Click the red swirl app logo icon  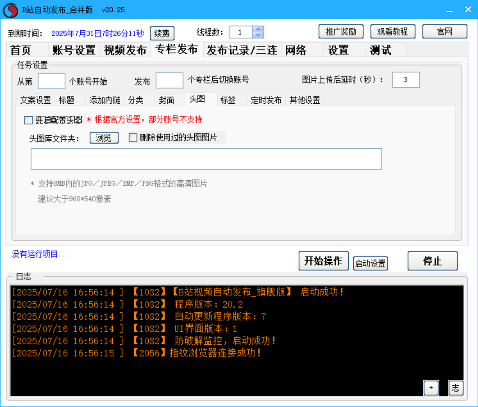(10, 10)
